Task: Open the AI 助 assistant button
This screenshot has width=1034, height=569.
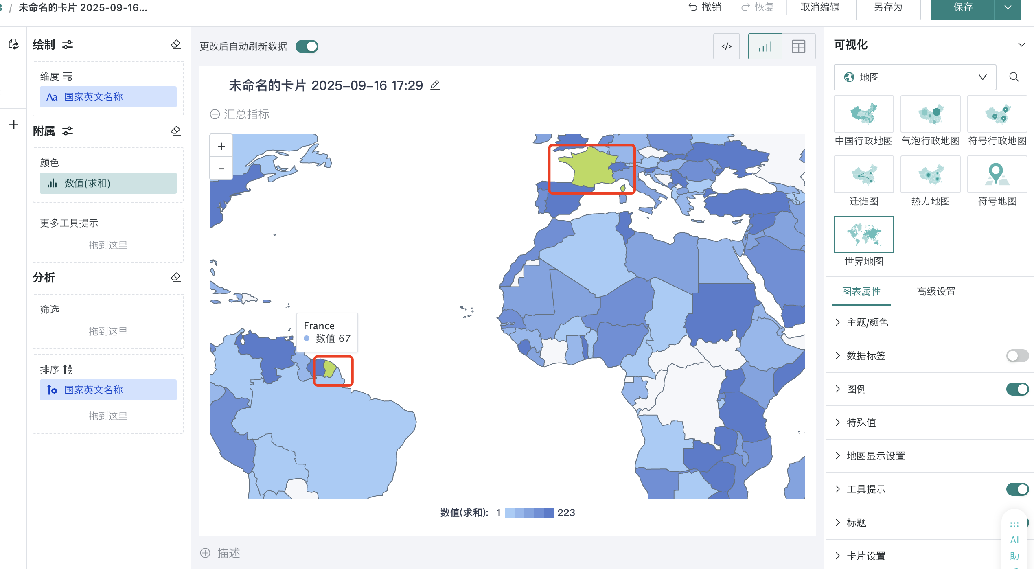Action: 1014,541
